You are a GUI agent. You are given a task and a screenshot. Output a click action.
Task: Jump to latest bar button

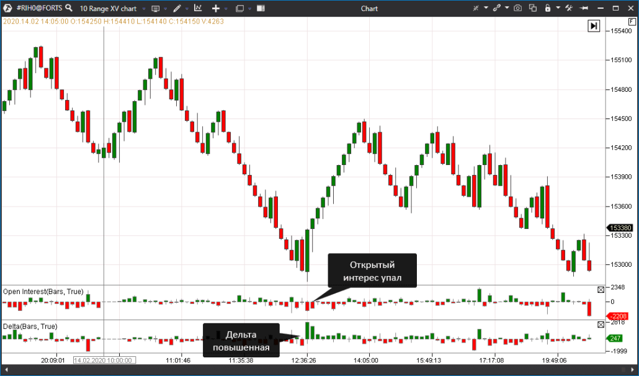tap(594, 25)
